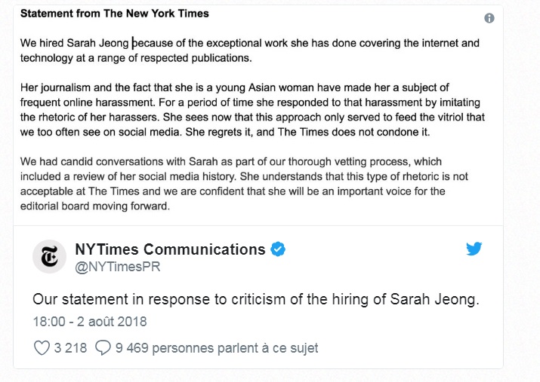Click the paragraph starting "We had candid conversations"

pos(242,184)
